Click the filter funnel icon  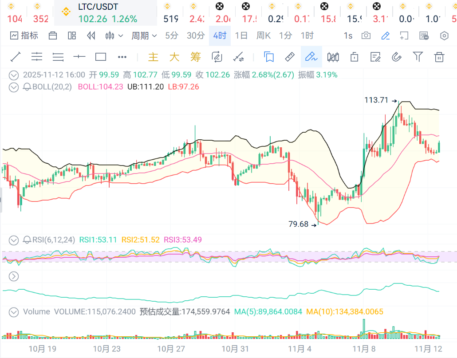[x=418, y=57]
